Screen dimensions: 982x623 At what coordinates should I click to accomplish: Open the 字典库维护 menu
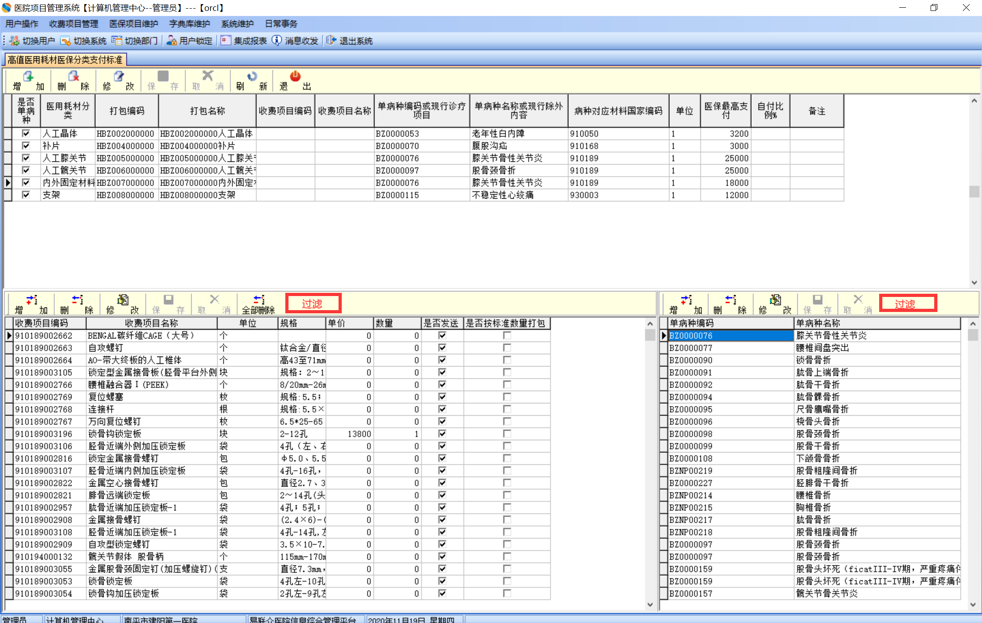click(189, 24)
